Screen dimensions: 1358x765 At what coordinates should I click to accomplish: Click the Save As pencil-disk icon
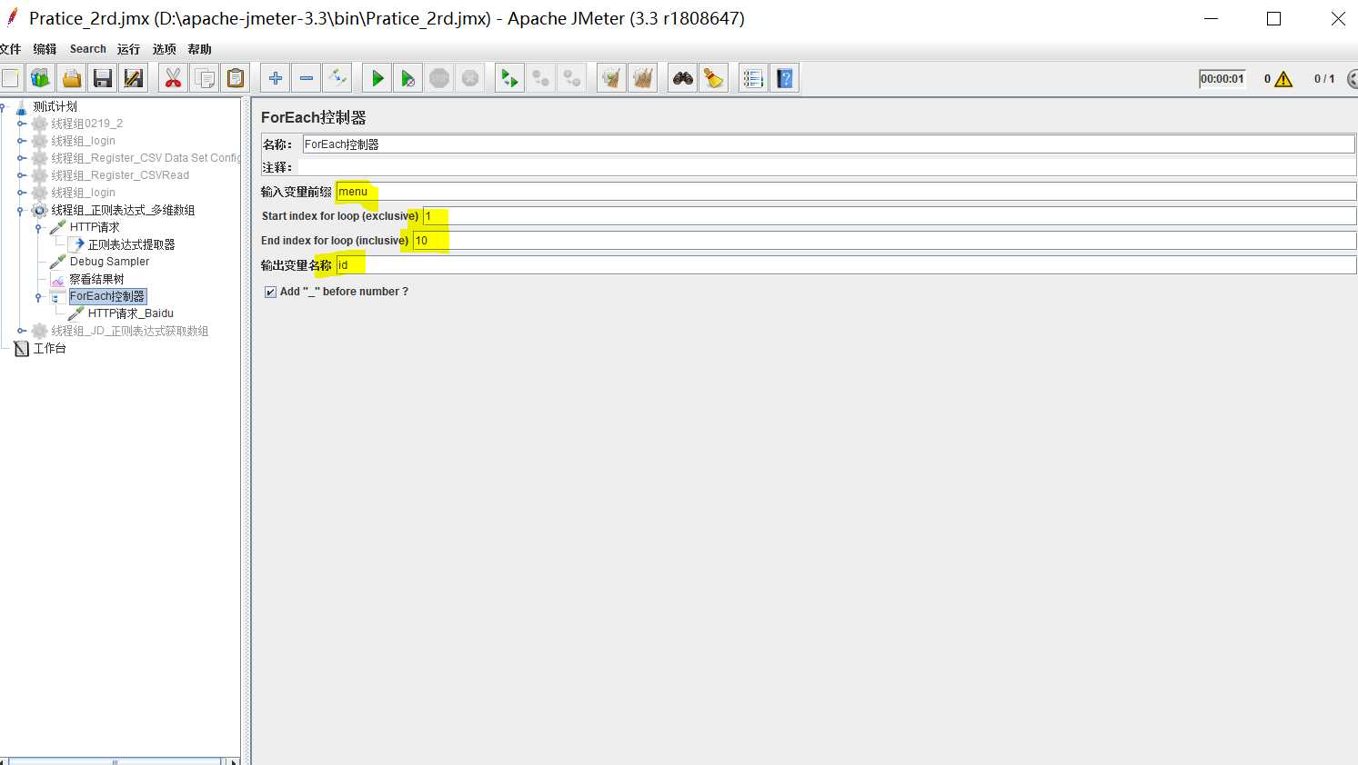(x=133, y=79)
